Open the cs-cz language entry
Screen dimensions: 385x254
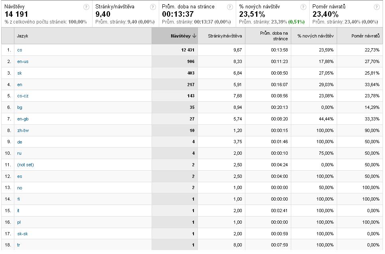[23, 96]
